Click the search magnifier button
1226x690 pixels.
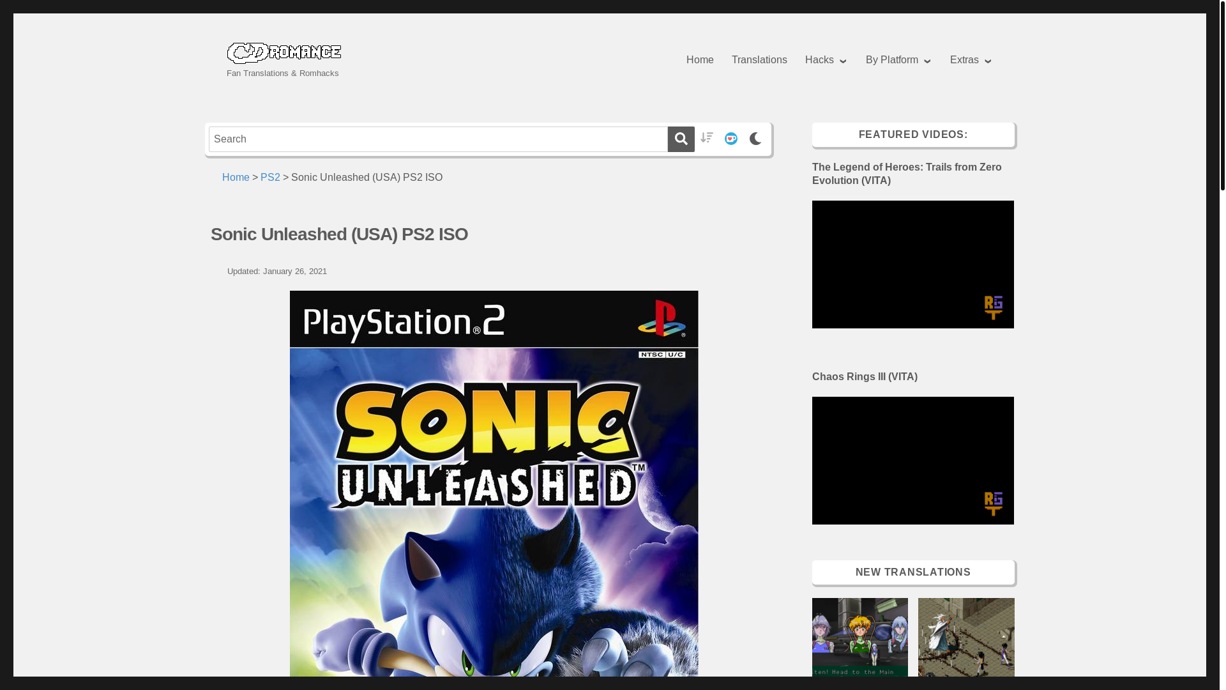[x=681, y=139]
